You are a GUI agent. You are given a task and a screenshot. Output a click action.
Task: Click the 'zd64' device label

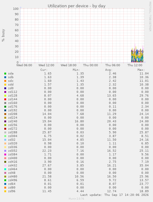(12, 184)
